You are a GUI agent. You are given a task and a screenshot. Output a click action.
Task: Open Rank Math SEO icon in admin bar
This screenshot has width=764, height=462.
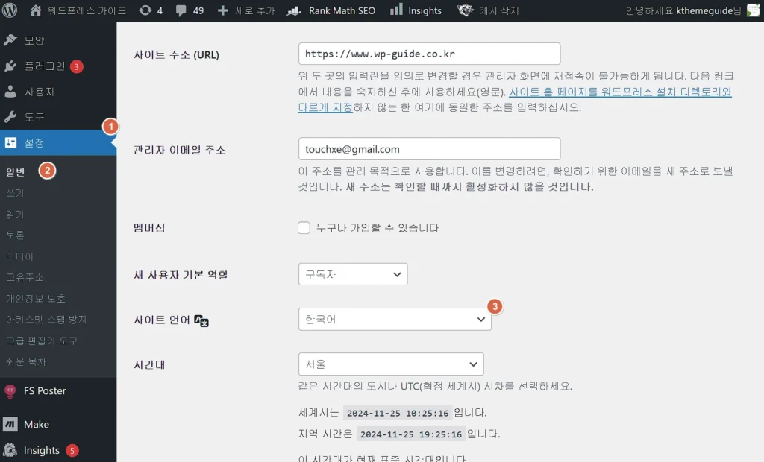click(294, 10)
